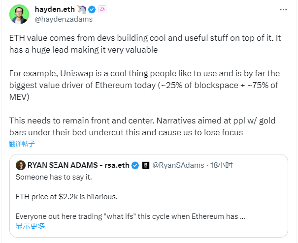This screenshot has height=243, width=298.
Task: Open the @haydenzadams handle
Action: click(x=64, y=19)
